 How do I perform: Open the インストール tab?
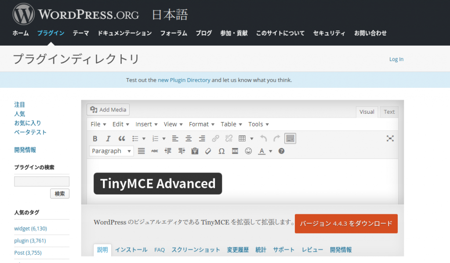click(x=131, y=250)
